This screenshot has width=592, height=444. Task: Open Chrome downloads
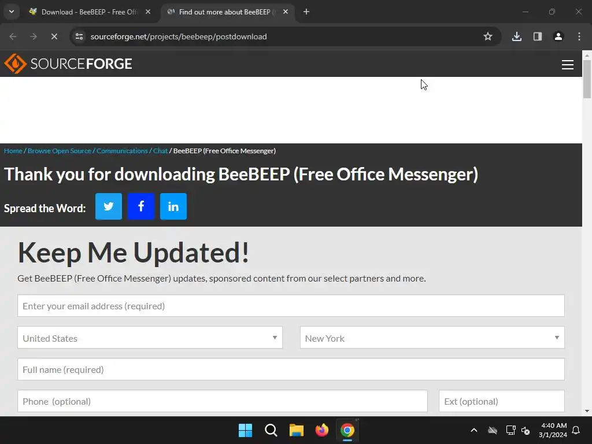pos(516,36)
